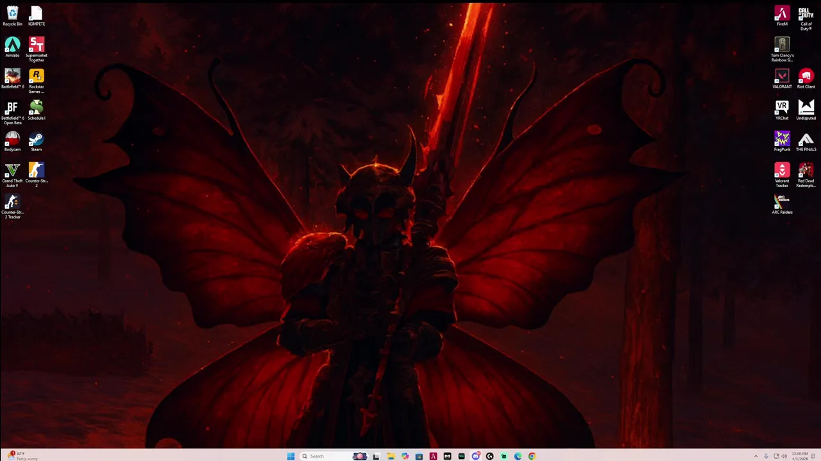The image size is (821, 461).
Task: Launch the Schedule I game shortcut
Action: pyautogui.click(x=36, y=110)
